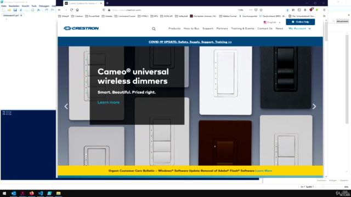Click the padlock site info icon
Viewport: 351px width, 197px height.
click(109, 10)
